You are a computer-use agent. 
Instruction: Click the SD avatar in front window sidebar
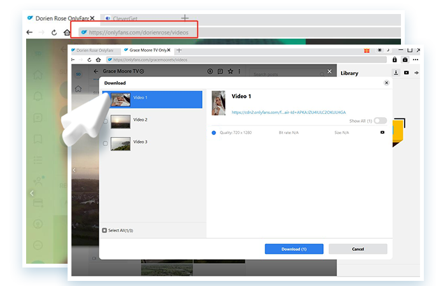[78, 75]
